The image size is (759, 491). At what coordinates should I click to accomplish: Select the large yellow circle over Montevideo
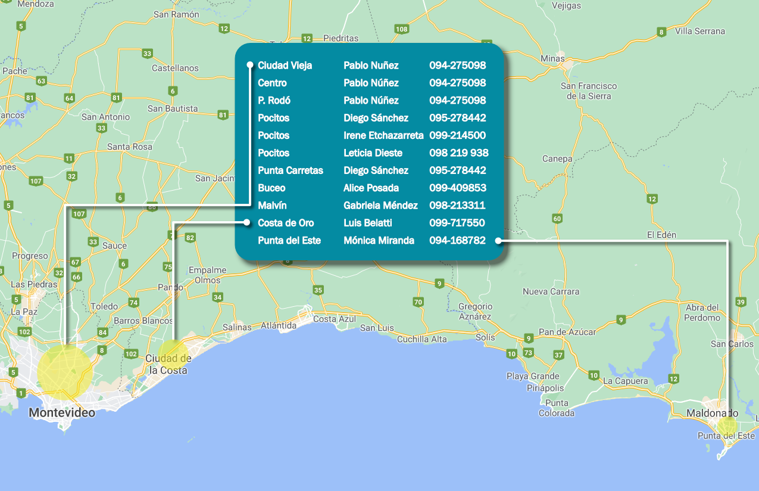pos(65,371)
